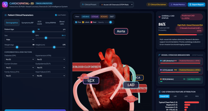208x111 pixels.
Task: Click the LAD label on the 3D heart
Action: pyautogui.click(x=131, y=85)
